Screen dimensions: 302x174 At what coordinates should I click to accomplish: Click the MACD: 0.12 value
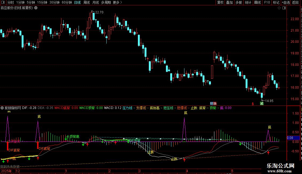[113, 108]
